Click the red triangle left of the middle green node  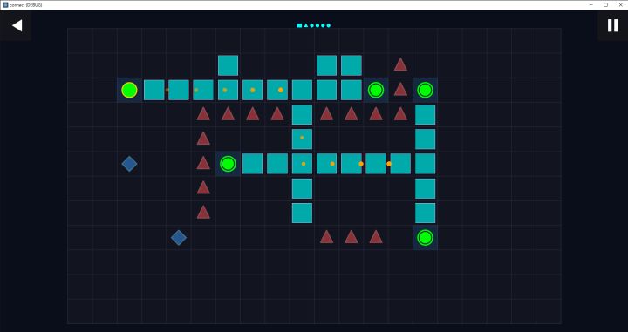pos(203,163)
